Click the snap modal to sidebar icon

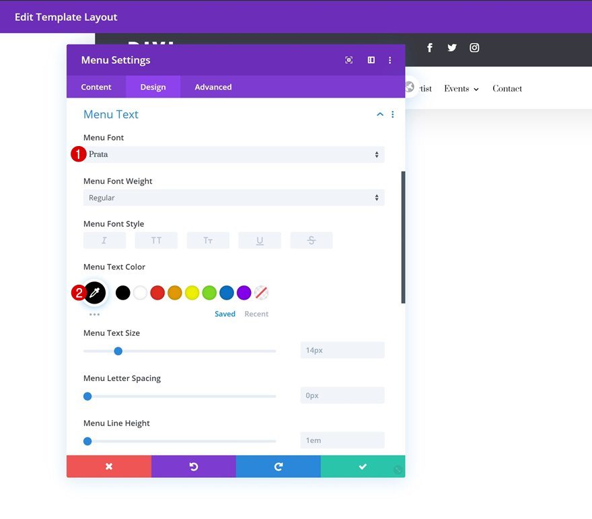(x=371, y=60)
